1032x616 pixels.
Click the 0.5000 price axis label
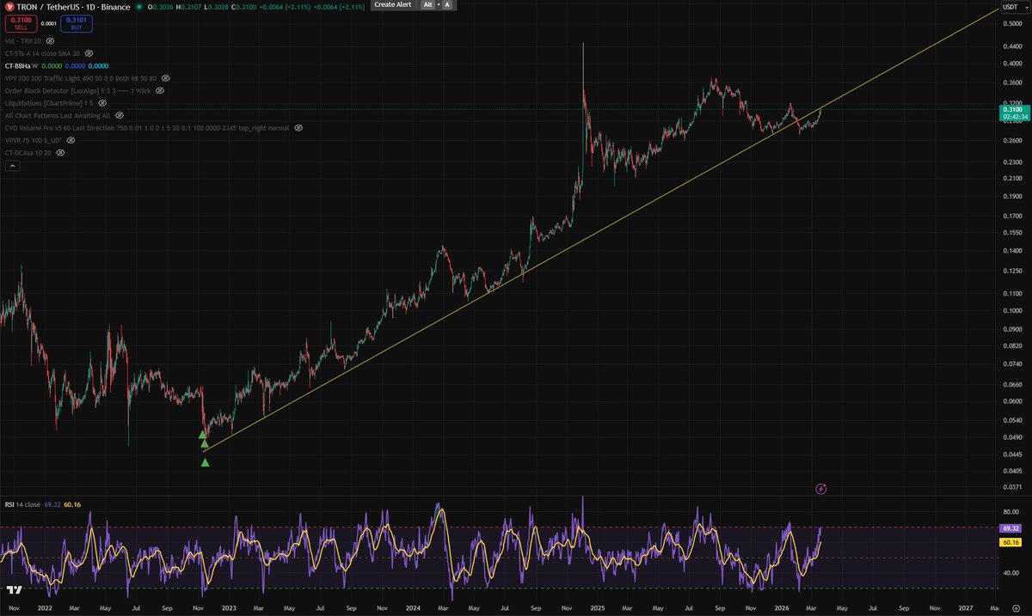pyautogui.click(x=1011, y=24)
